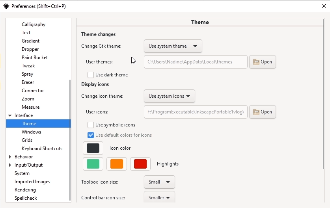Uncheck Use default colors for icons
Screen dimensions: 330x208
[91, 135]
